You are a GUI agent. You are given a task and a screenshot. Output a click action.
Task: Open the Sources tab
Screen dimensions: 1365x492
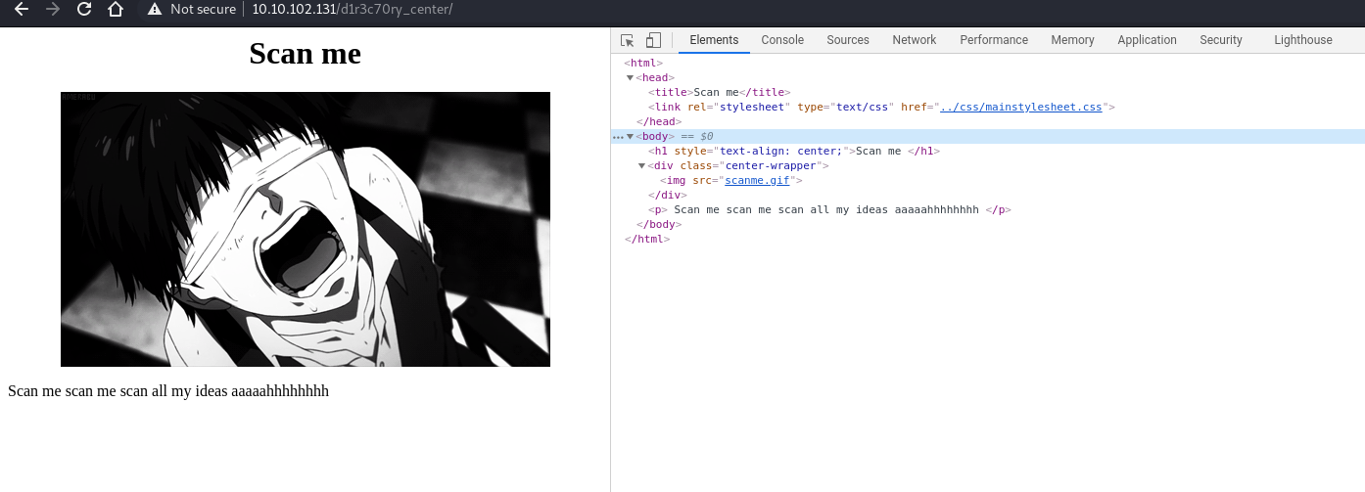click(x=847, y=40)
